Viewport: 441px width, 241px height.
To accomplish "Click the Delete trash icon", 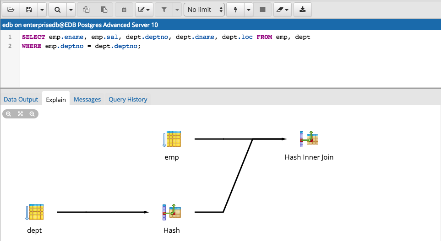I will [x=124, y=10].
